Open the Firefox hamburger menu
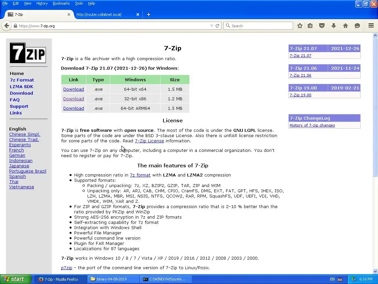378x284 pixels. [371, 26]
